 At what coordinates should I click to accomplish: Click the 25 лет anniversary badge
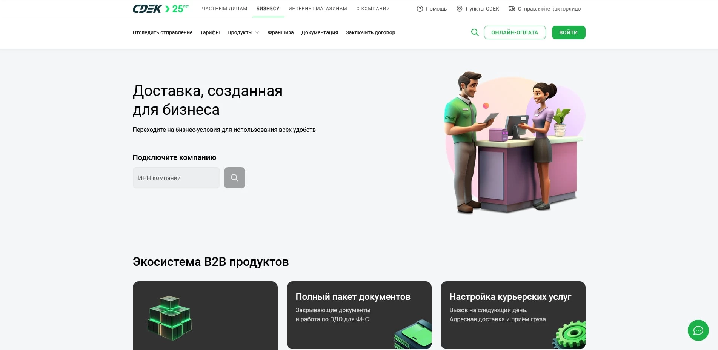[177, 8]
